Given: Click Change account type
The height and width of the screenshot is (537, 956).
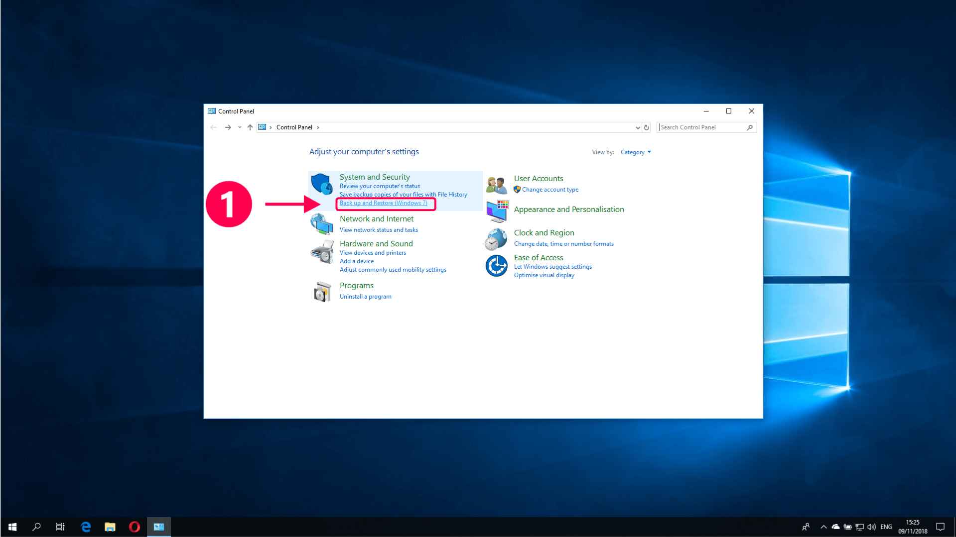Looking at the screenshot, I should (x=550, y=190).
